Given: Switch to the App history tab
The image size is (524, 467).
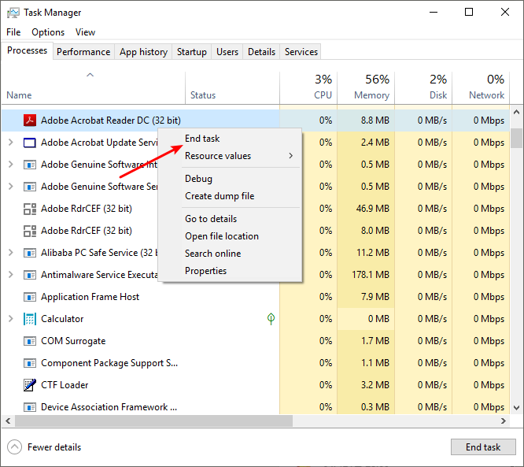Looking at the screenshot, I should 143,52.
